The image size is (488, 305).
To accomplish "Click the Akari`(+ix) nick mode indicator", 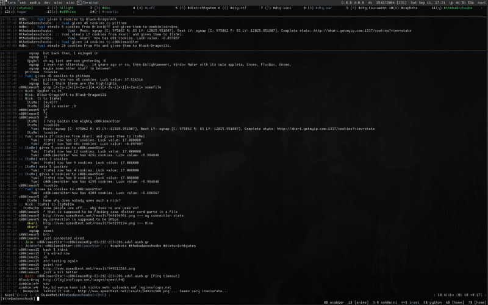I will tap(16, 295).
